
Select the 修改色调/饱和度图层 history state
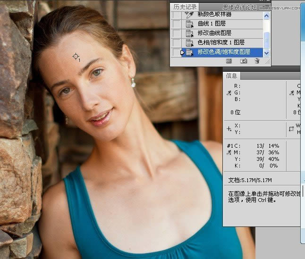[224, 52]
